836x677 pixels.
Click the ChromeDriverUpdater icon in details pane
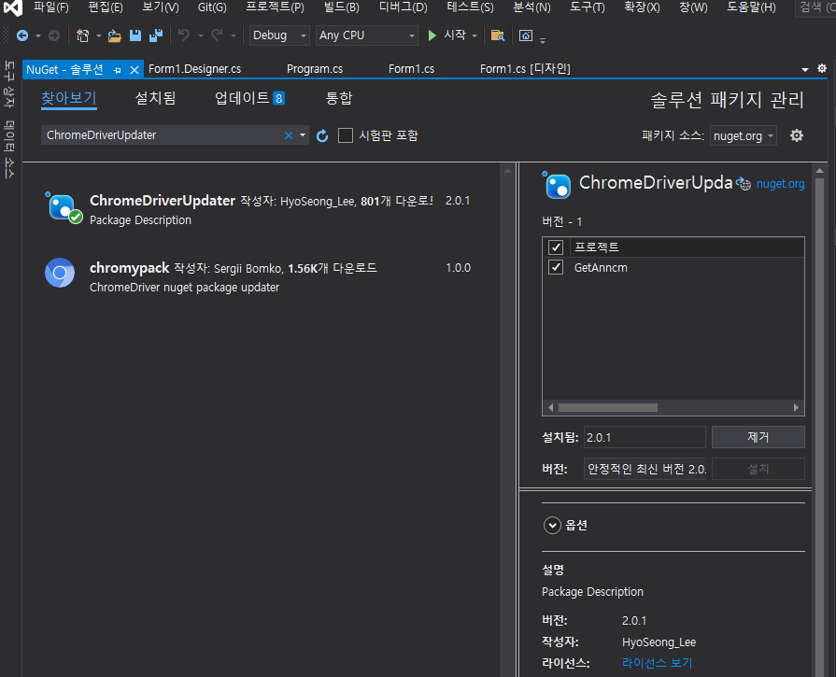(557, 186)
